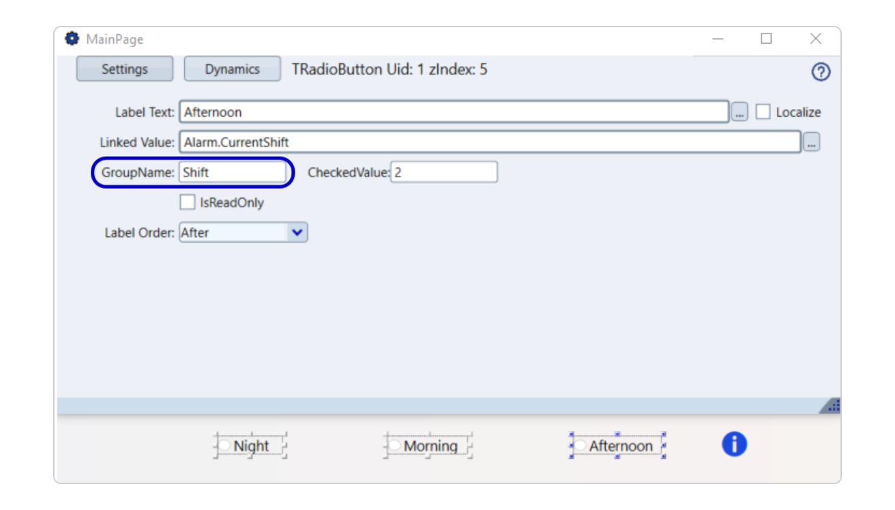Click the MainPage gear icon in title bar
The height and width of the screenshot is (510, 895).
[x=72, y=39]
